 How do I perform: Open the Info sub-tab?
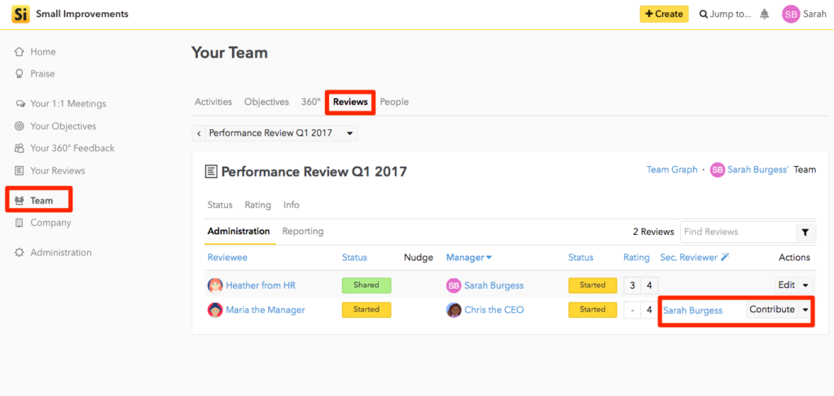click(292, 205)
